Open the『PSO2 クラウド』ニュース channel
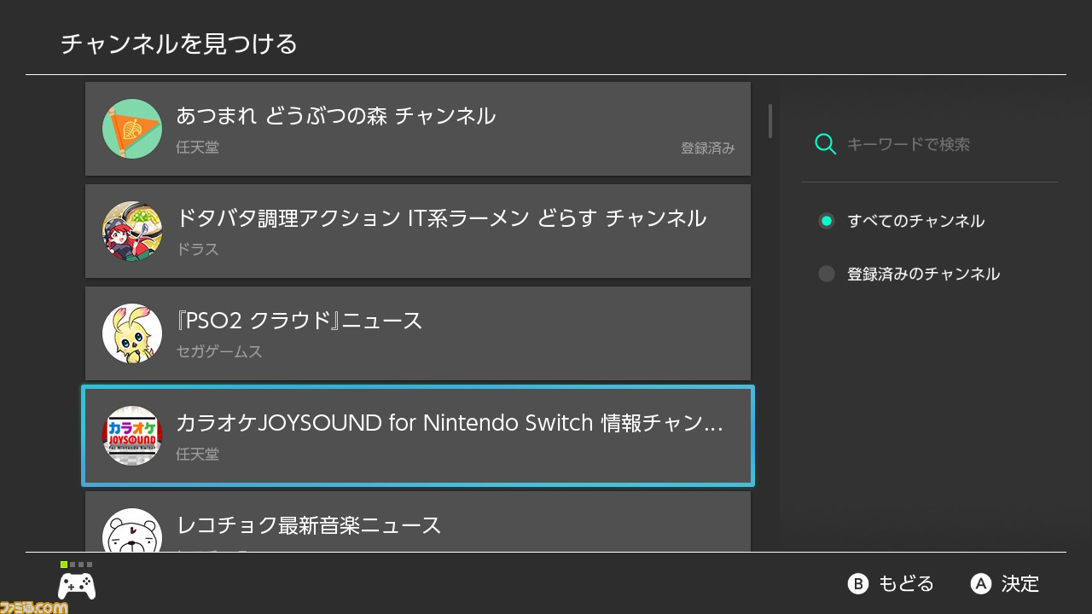Image resolution: width=1092 pixels, height=614 pixels. (418, 333)
